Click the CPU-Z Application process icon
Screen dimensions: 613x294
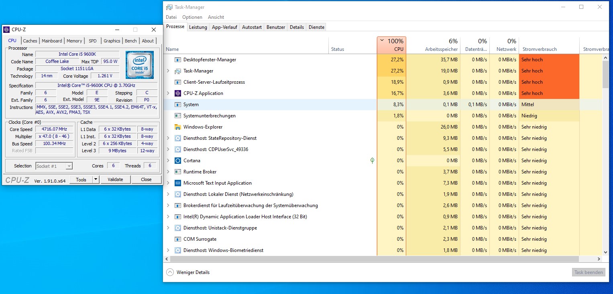178,93
